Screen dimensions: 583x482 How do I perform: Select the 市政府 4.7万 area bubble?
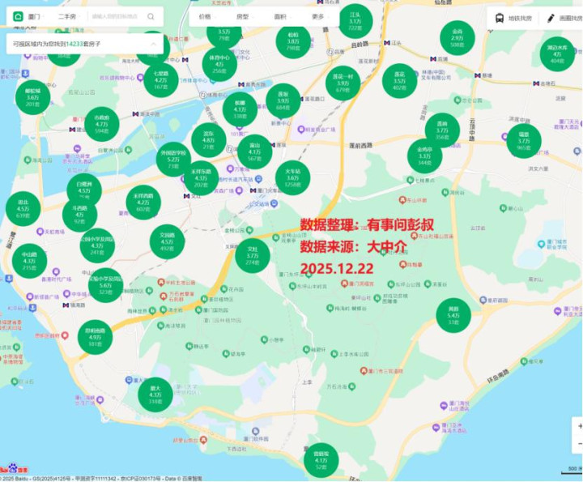(x=101, y=124)
